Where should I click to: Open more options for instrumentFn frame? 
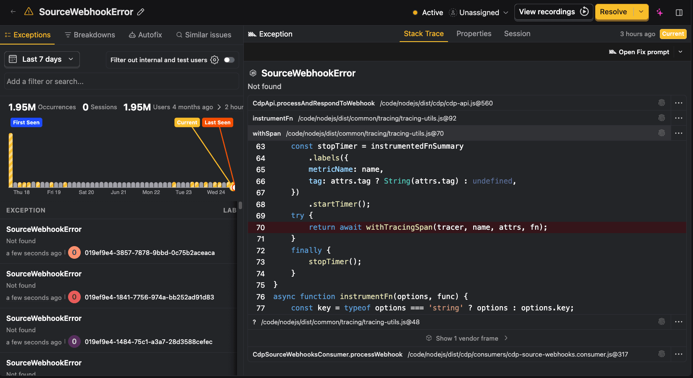coord(679,118)
